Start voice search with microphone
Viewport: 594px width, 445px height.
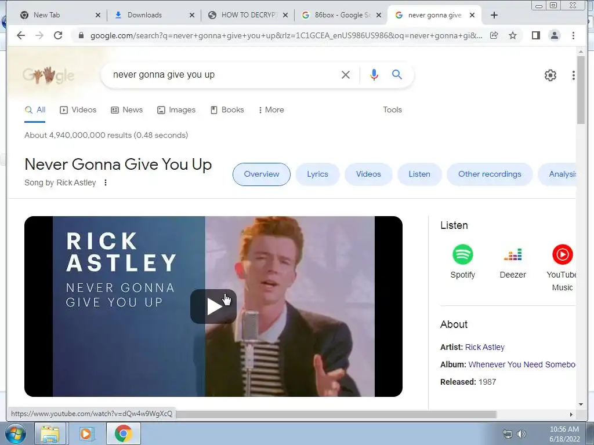[x=374, y=75]
